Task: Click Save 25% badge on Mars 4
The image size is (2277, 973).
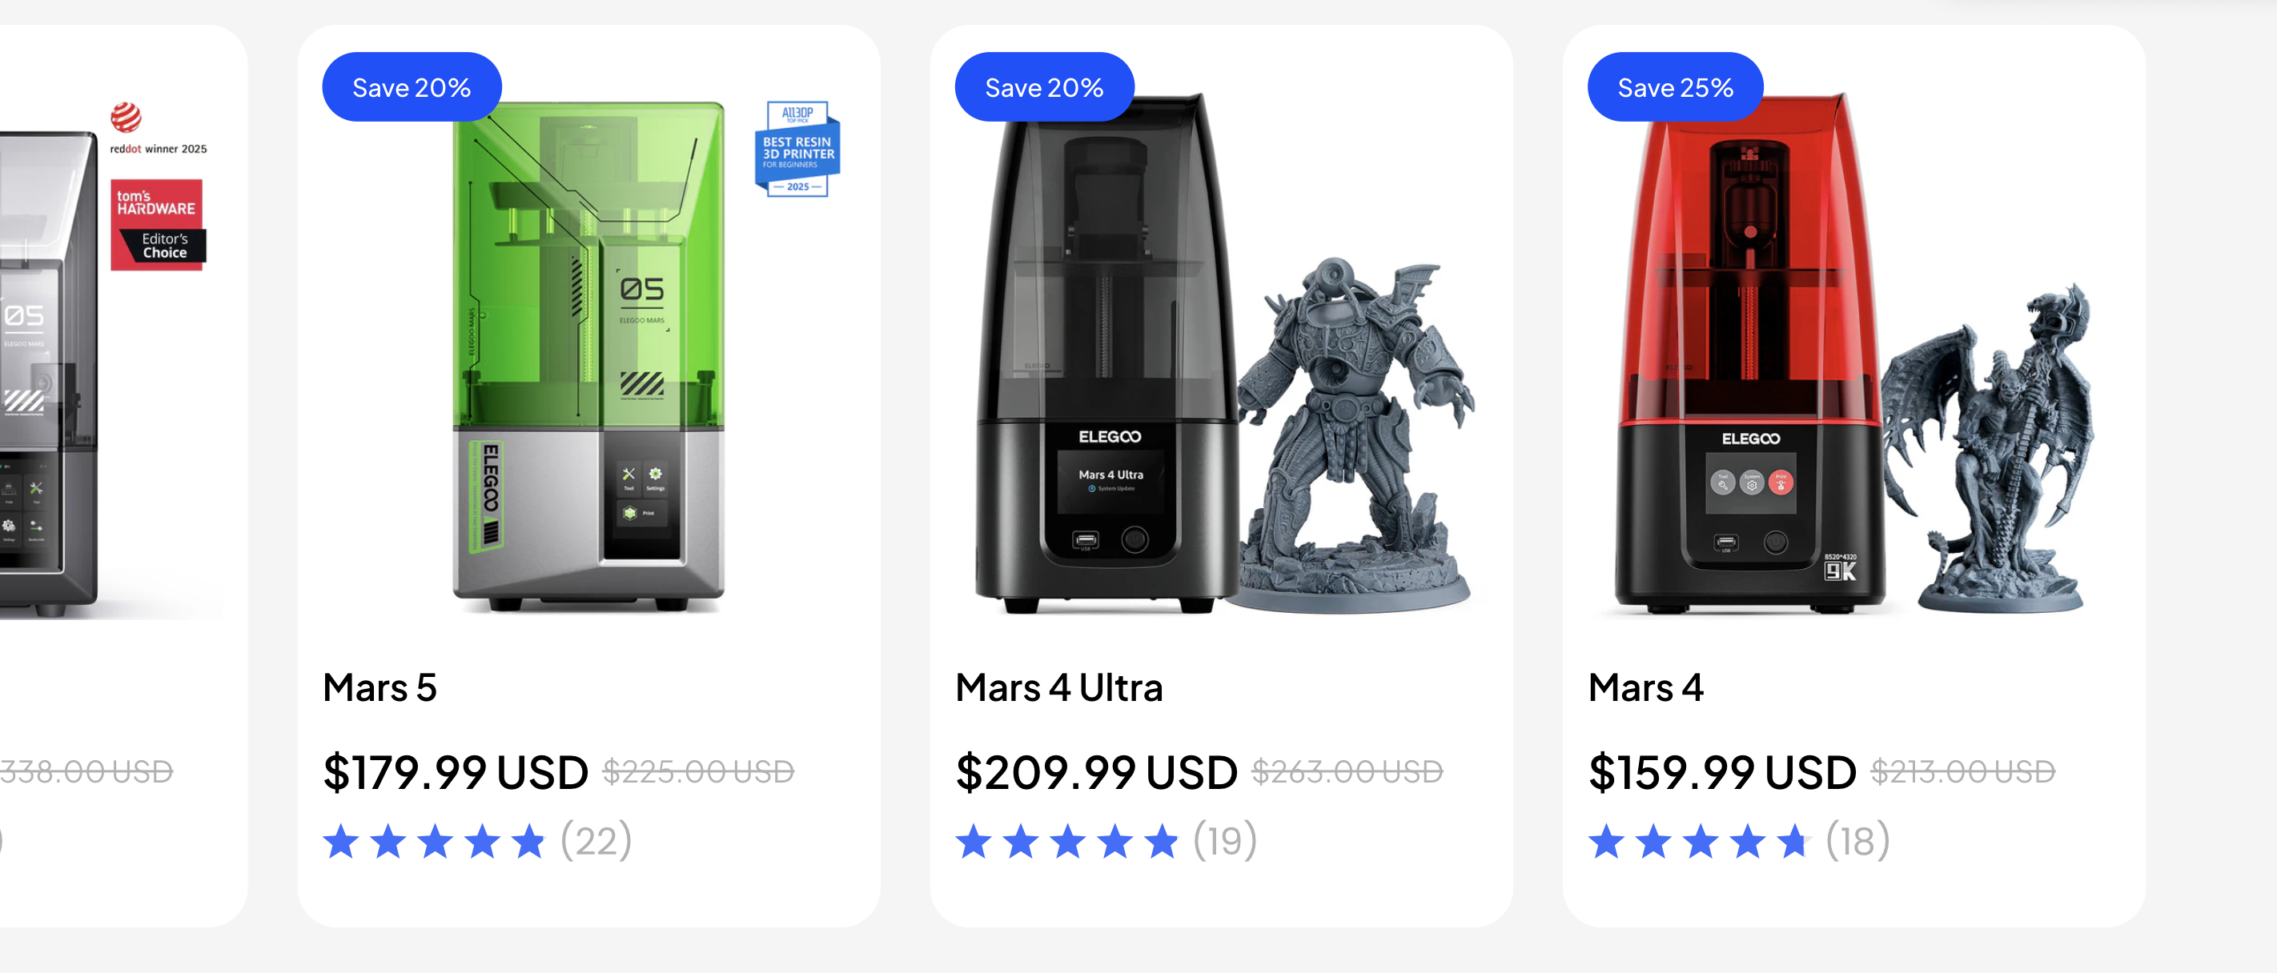Action: [x=1675, y=86]
